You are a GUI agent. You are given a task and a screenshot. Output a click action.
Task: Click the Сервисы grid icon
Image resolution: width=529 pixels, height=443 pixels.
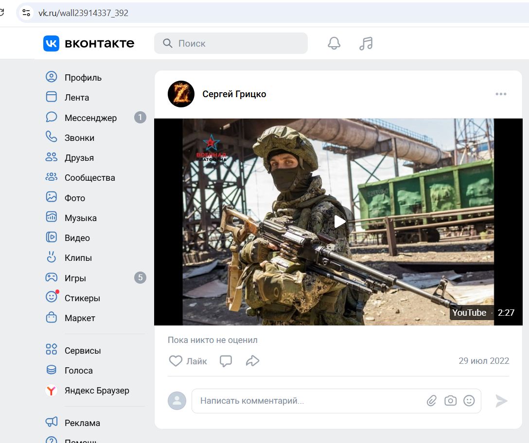pos(51,349)
